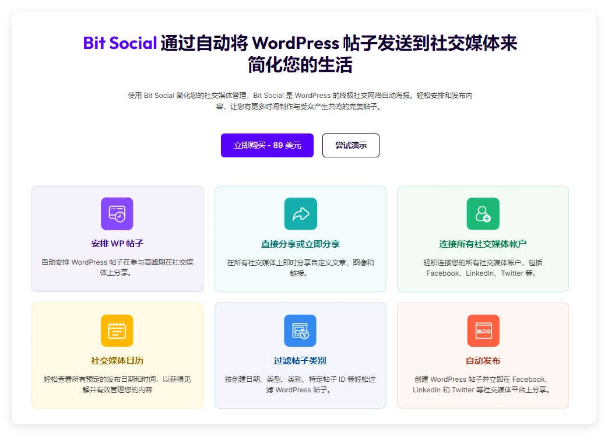This screenshot has width=608, height=436.
Task: Click the 直接分享或立即分享 title text
Action: [300, 244]
